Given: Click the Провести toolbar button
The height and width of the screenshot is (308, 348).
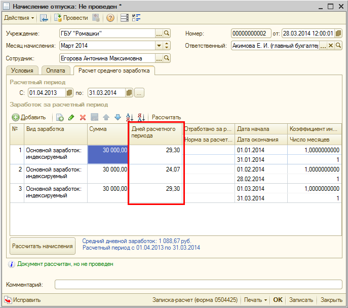Looking at the screenshot, I should click(x=71, y=18).
